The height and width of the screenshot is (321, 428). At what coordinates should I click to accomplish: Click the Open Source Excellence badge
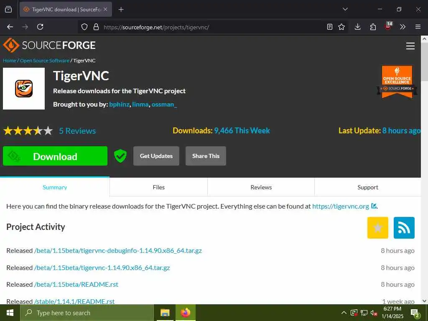[397, 82]
